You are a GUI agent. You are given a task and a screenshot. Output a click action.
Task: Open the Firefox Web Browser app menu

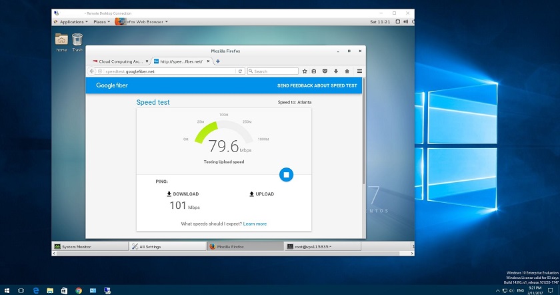pos(139,21)
